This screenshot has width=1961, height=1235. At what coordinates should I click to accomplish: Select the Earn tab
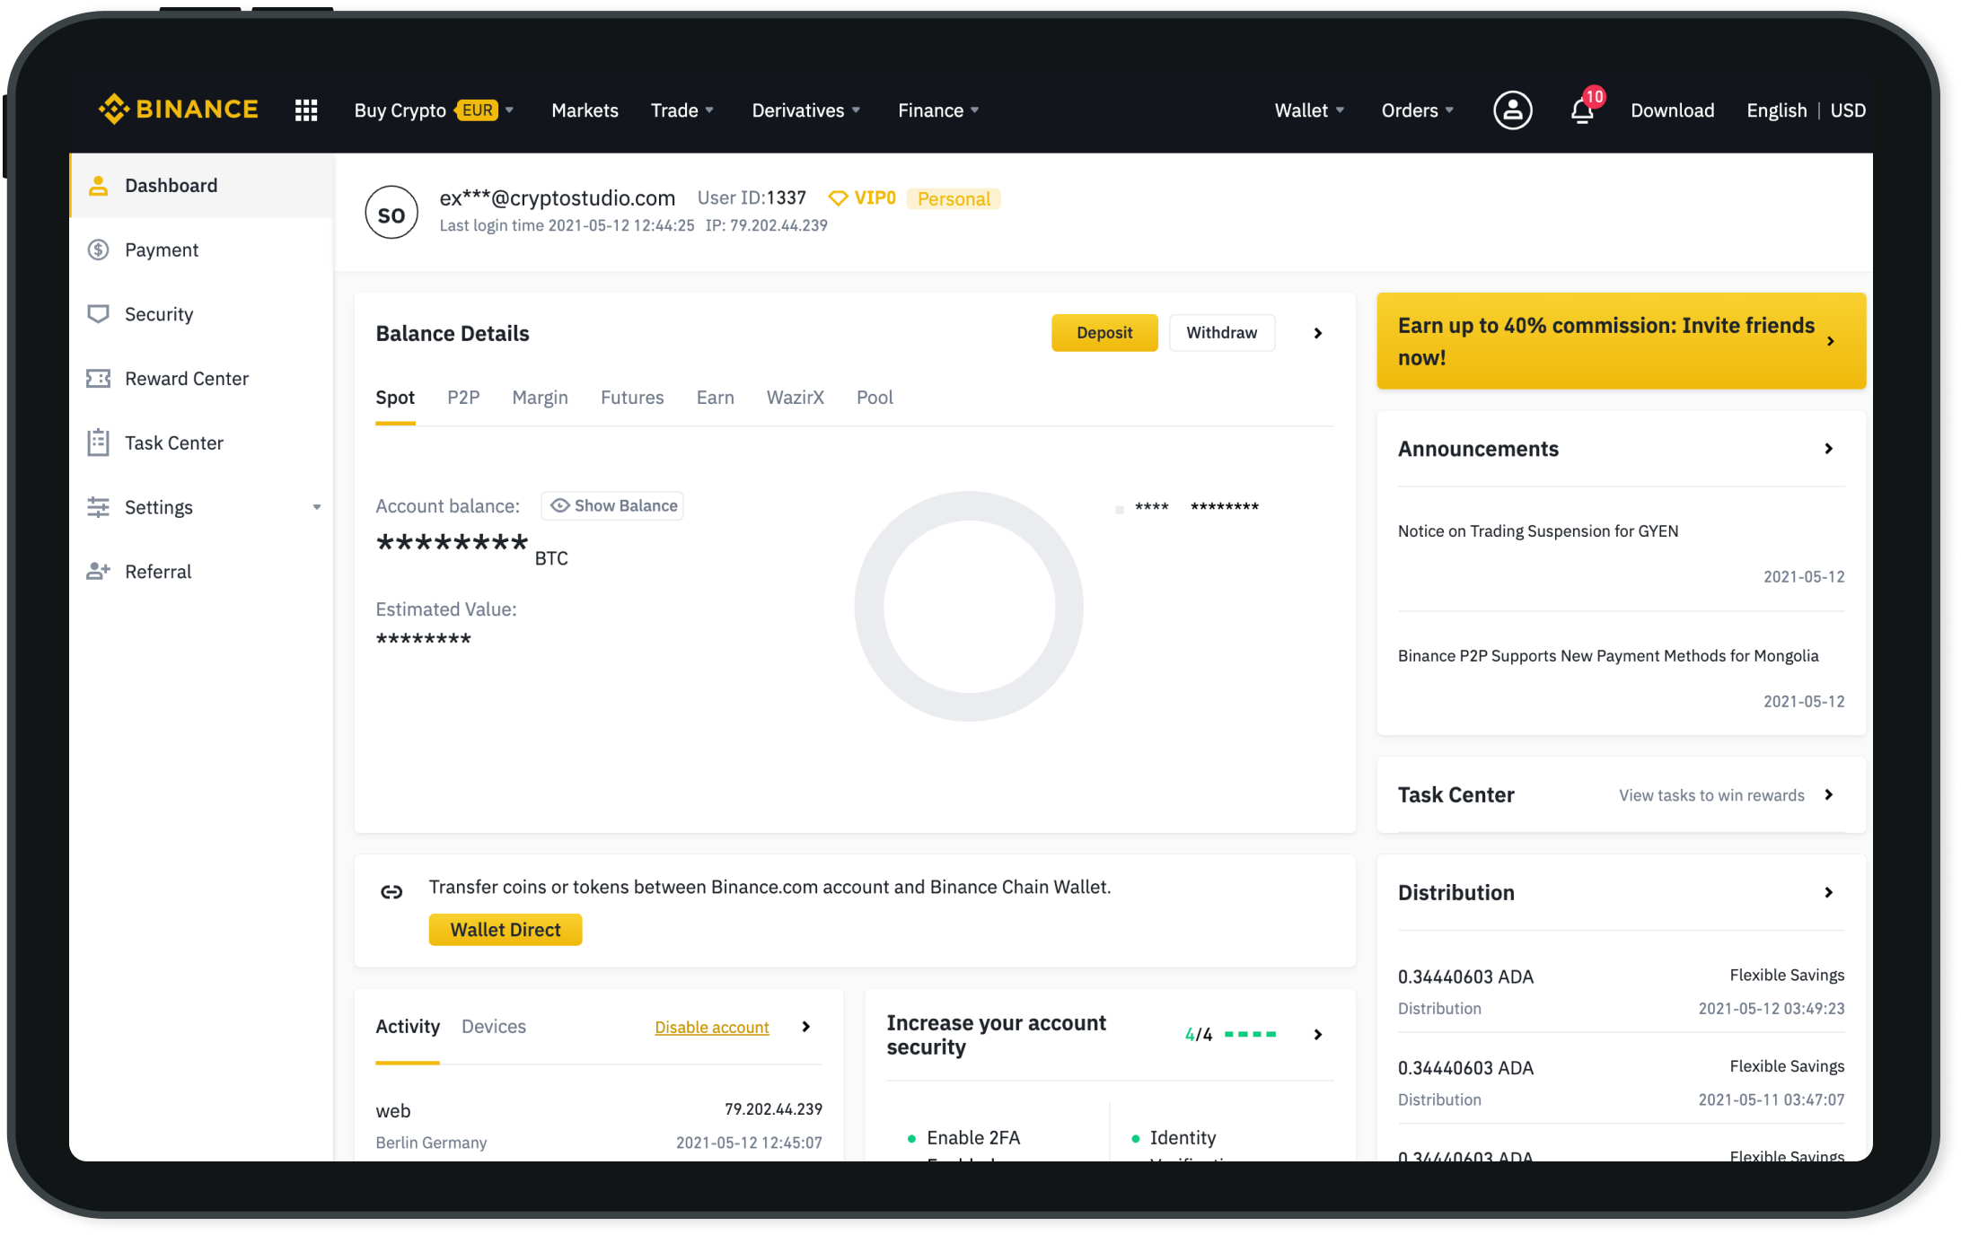[x=713, y=397]
